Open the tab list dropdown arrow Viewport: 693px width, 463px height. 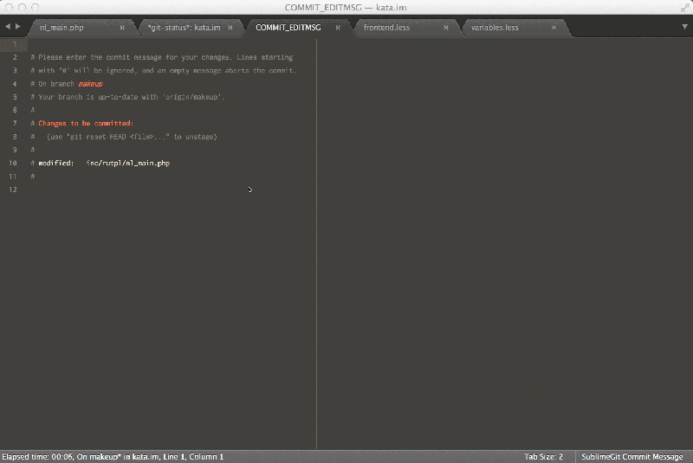(x=684, y=27)
